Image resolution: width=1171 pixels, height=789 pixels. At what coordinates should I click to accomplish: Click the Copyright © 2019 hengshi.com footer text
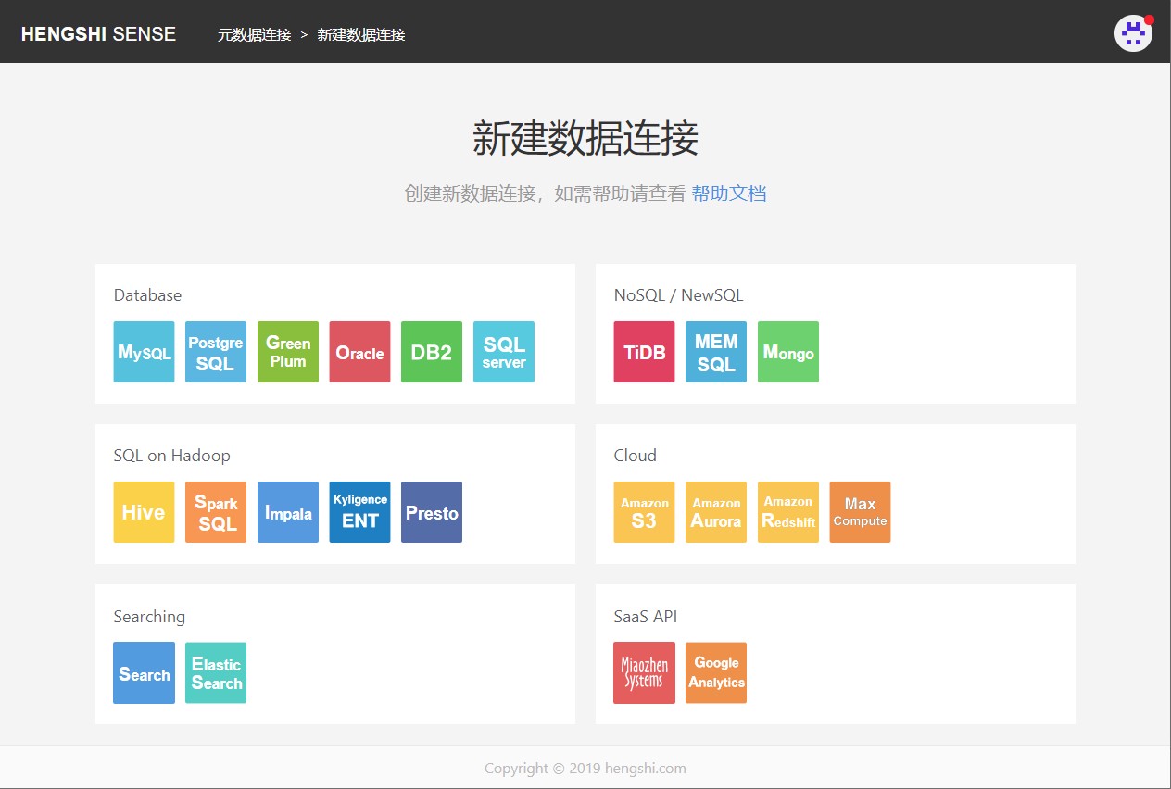click(x=585, y=769)
